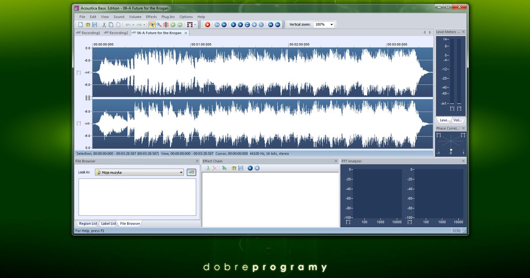Undo the last action
Viewport: 530px width, 278px height.
(128, 25)
